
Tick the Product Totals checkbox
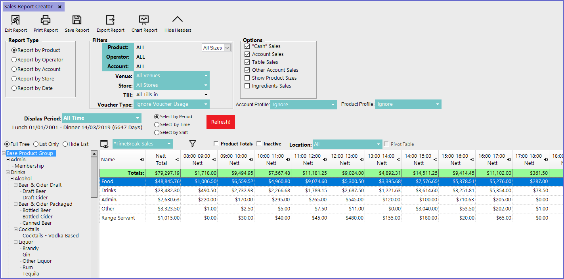[216, 144]
